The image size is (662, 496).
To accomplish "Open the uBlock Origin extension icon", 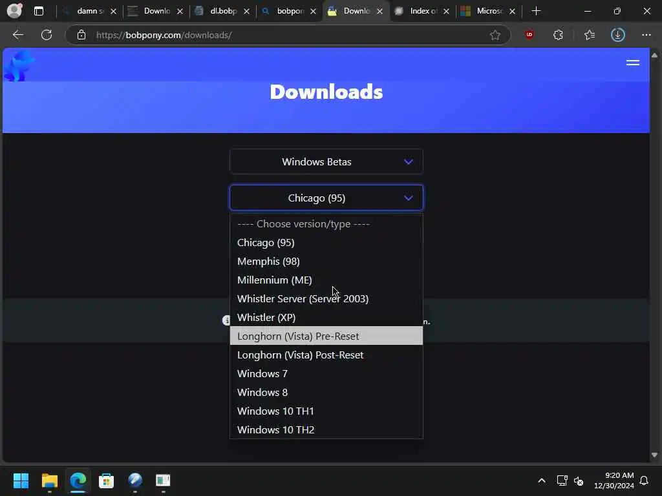I will [x=529, y=35].
